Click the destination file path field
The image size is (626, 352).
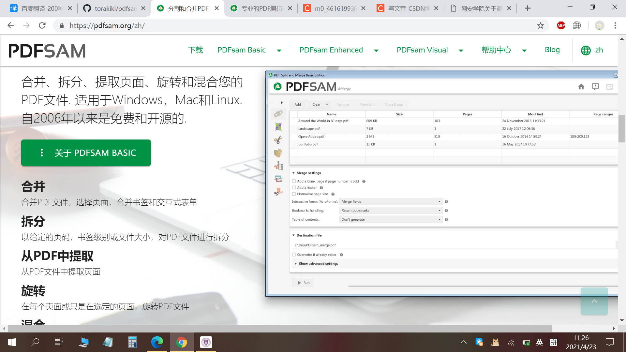tap(453, 245)
